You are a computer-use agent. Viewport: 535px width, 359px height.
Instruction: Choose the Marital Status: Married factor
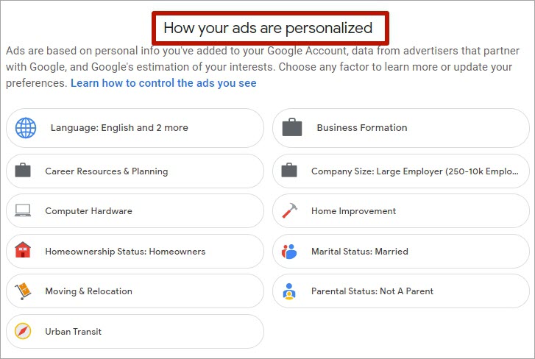401,252
